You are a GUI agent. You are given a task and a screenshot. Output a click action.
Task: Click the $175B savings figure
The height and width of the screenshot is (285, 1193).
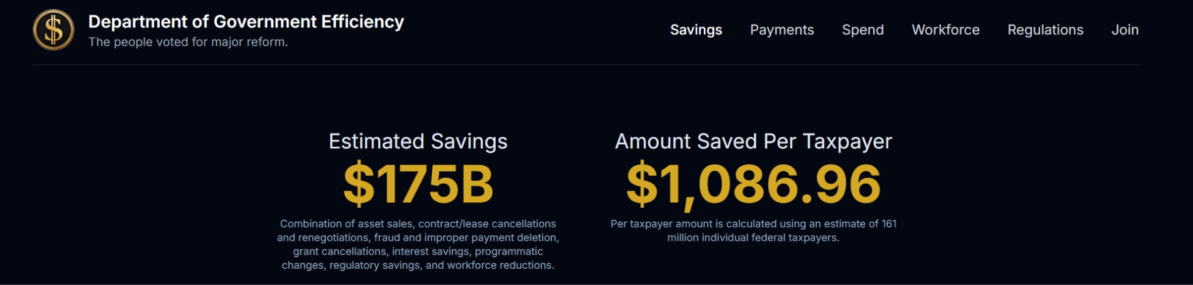418,184
